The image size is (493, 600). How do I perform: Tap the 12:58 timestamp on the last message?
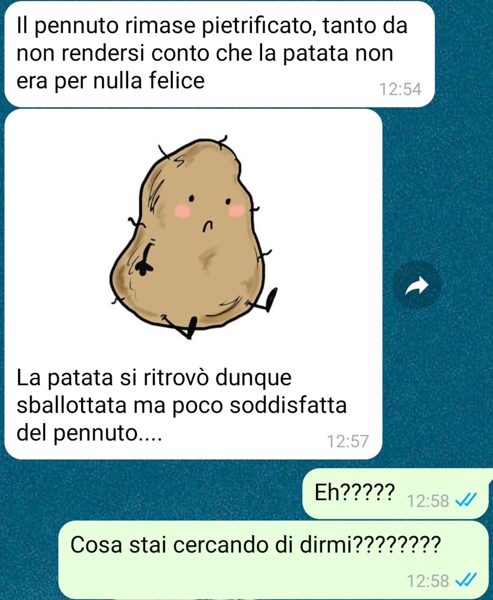coord(428,581)
